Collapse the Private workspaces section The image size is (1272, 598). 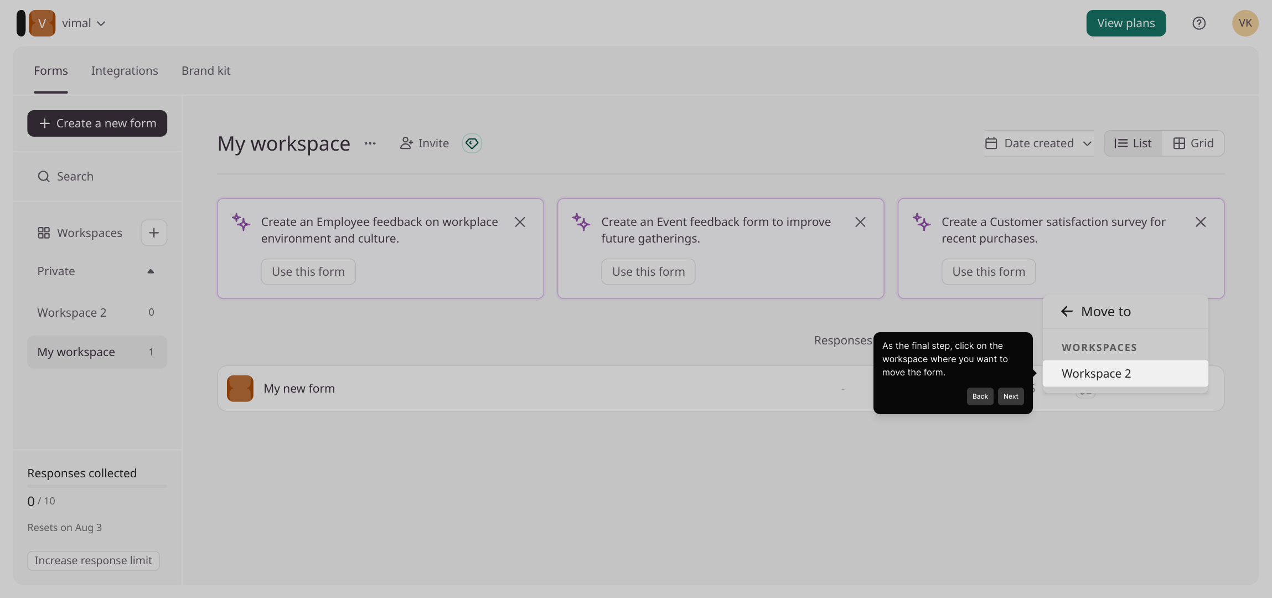click(x=151, y=271)
